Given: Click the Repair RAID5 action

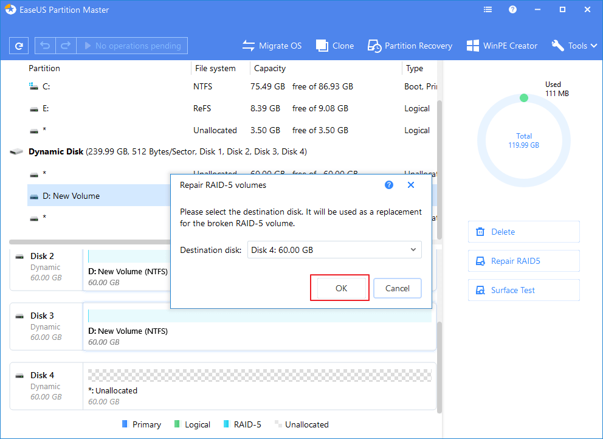Looking at the screenshot, I should (523, 261).
